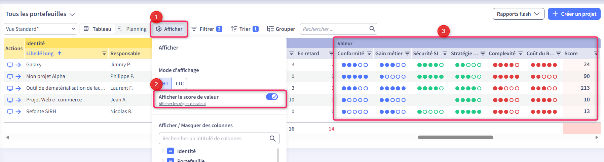
Task: Toggle the Identité column group checkbox
Action: point(171,151)
